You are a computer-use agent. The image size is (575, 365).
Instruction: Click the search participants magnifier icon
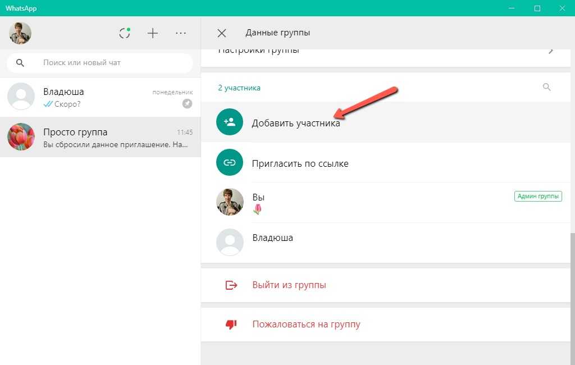click(x=546, y=87)
